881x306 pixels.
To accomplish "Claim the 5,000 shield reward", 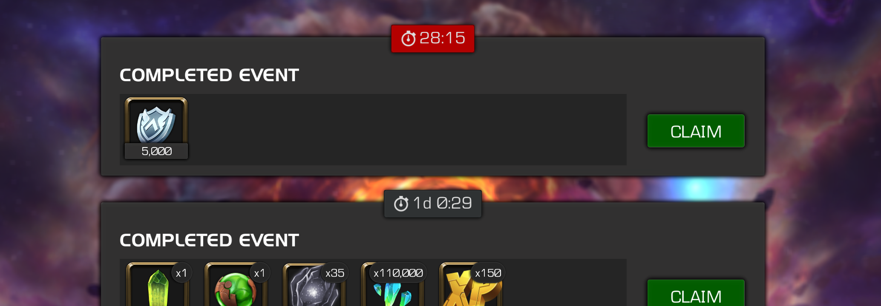I will pos(696,131).
